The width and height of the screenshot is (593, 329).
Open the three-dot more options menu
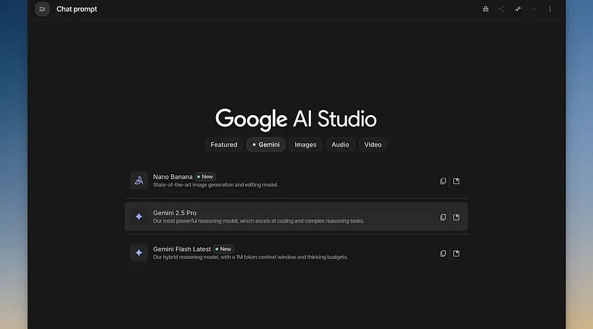pyautogui.click(x=550, y=9)
